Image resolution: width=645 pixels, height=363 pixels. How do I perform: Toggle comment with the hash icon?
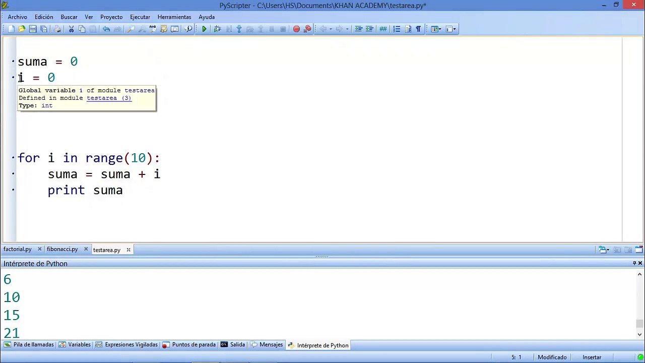pos(383,29)
